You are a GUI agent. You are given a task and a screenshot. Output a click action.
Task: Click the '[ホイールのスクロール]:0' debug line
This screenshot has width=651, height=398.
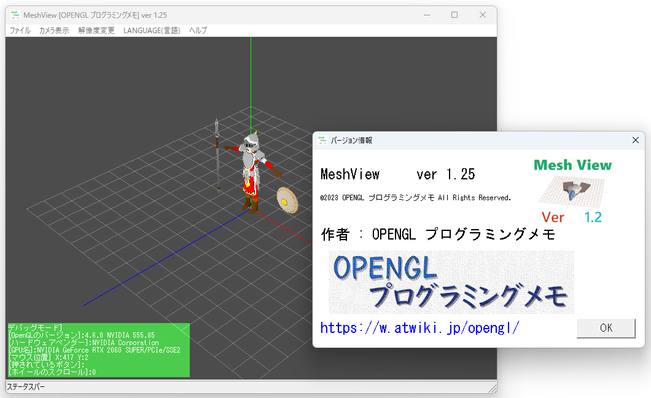point(52,372)
